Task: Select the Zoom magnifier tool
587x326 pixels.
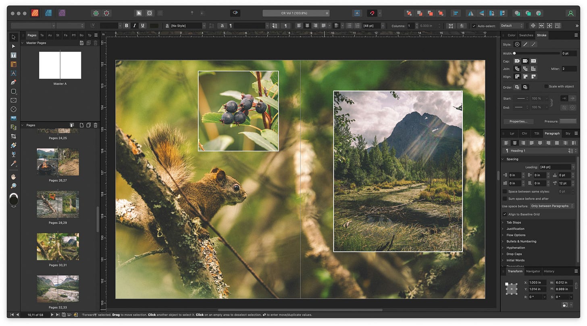Action: (14, 186)
